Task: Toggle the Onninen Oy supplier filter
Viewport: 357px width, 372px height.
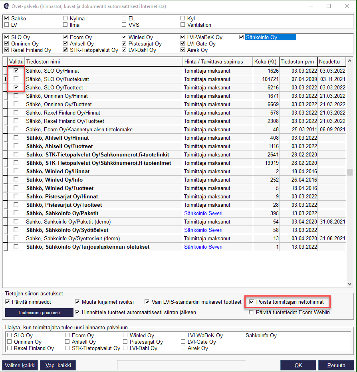Action: click(x=7, y=44)
